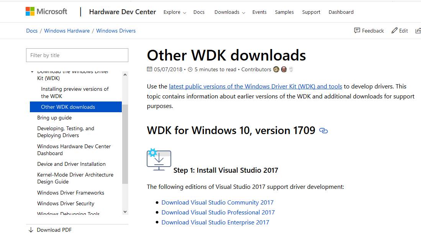Open the Support menu item
The width and height of the screenshot is (421, 234).
coord(311,12)
